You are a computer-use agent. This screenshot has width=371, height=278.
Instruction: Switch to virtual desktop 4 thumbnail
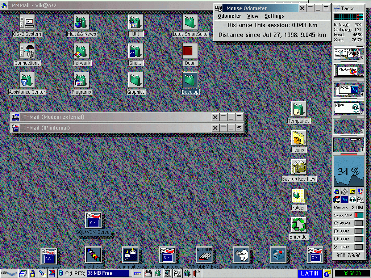(349, 89)
